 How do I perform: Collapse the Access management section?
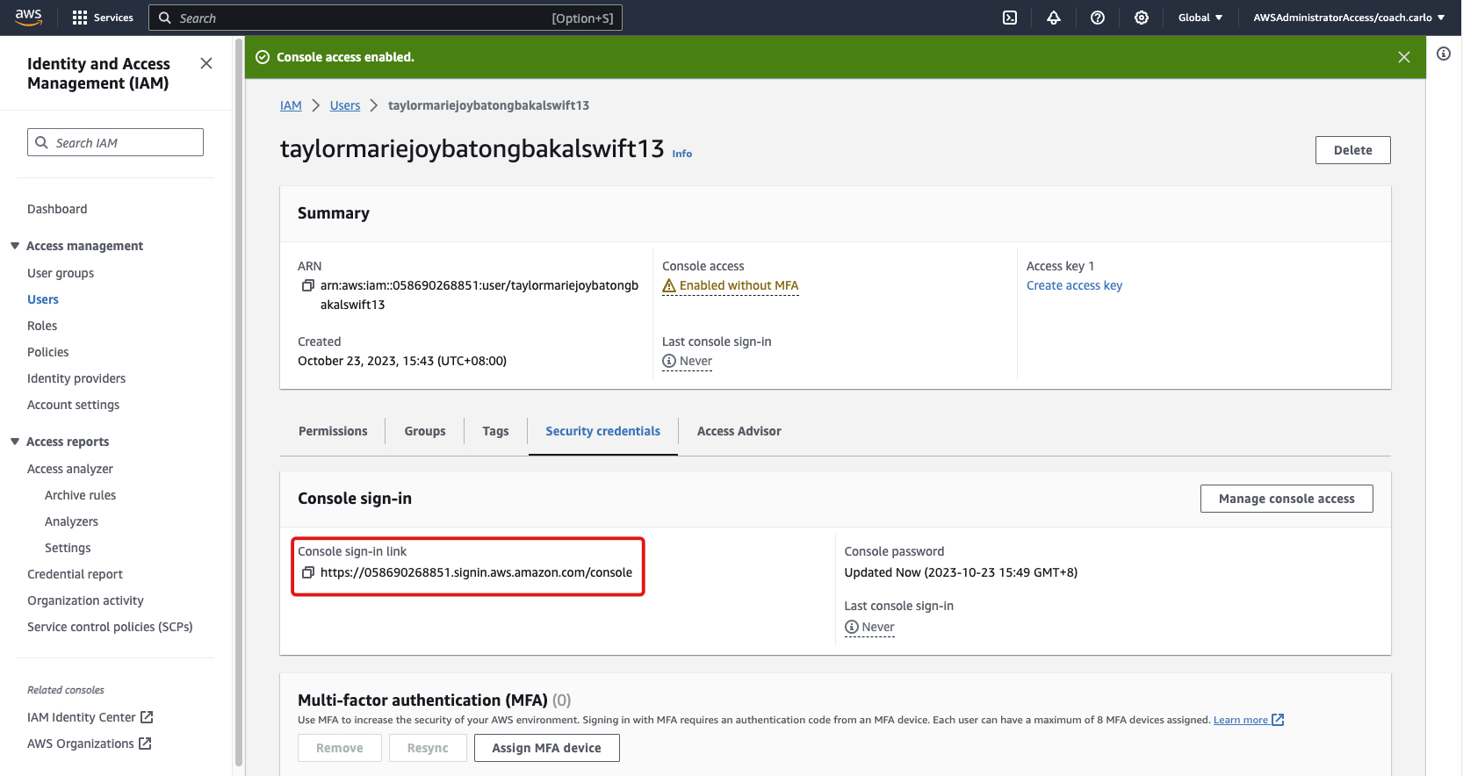point(15,246)
